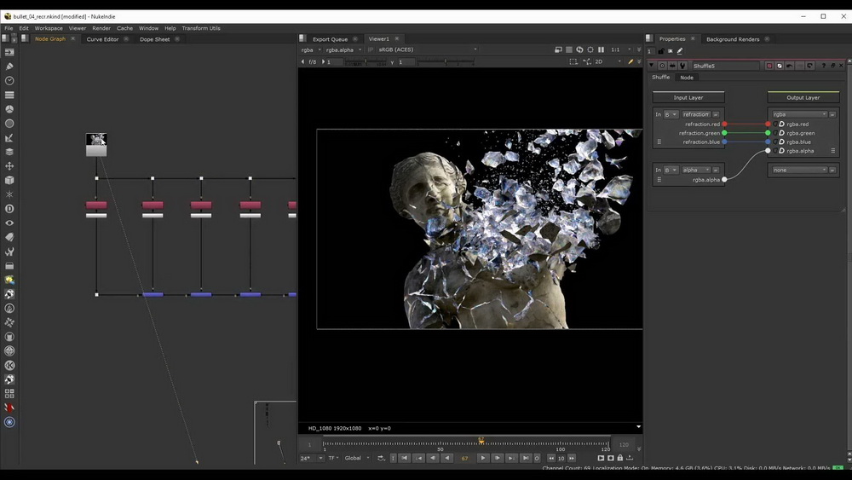852x480 pixels.
Task: Open the Draw nodes toolbar icon
Action: click(9, 67)
